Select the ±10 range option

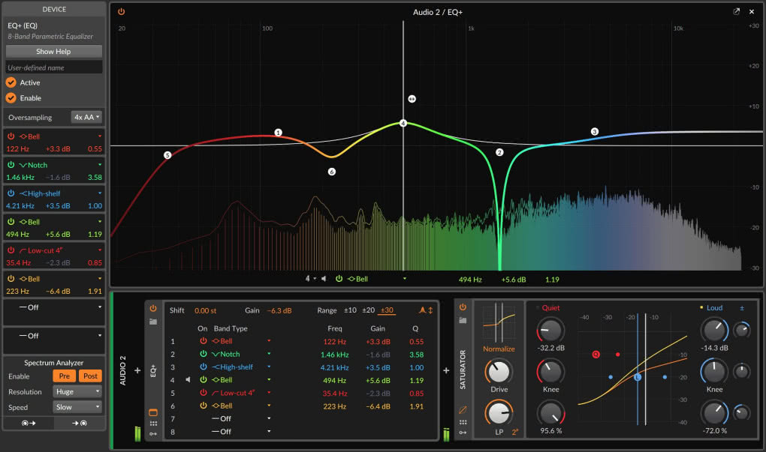[x=350, y=310]
